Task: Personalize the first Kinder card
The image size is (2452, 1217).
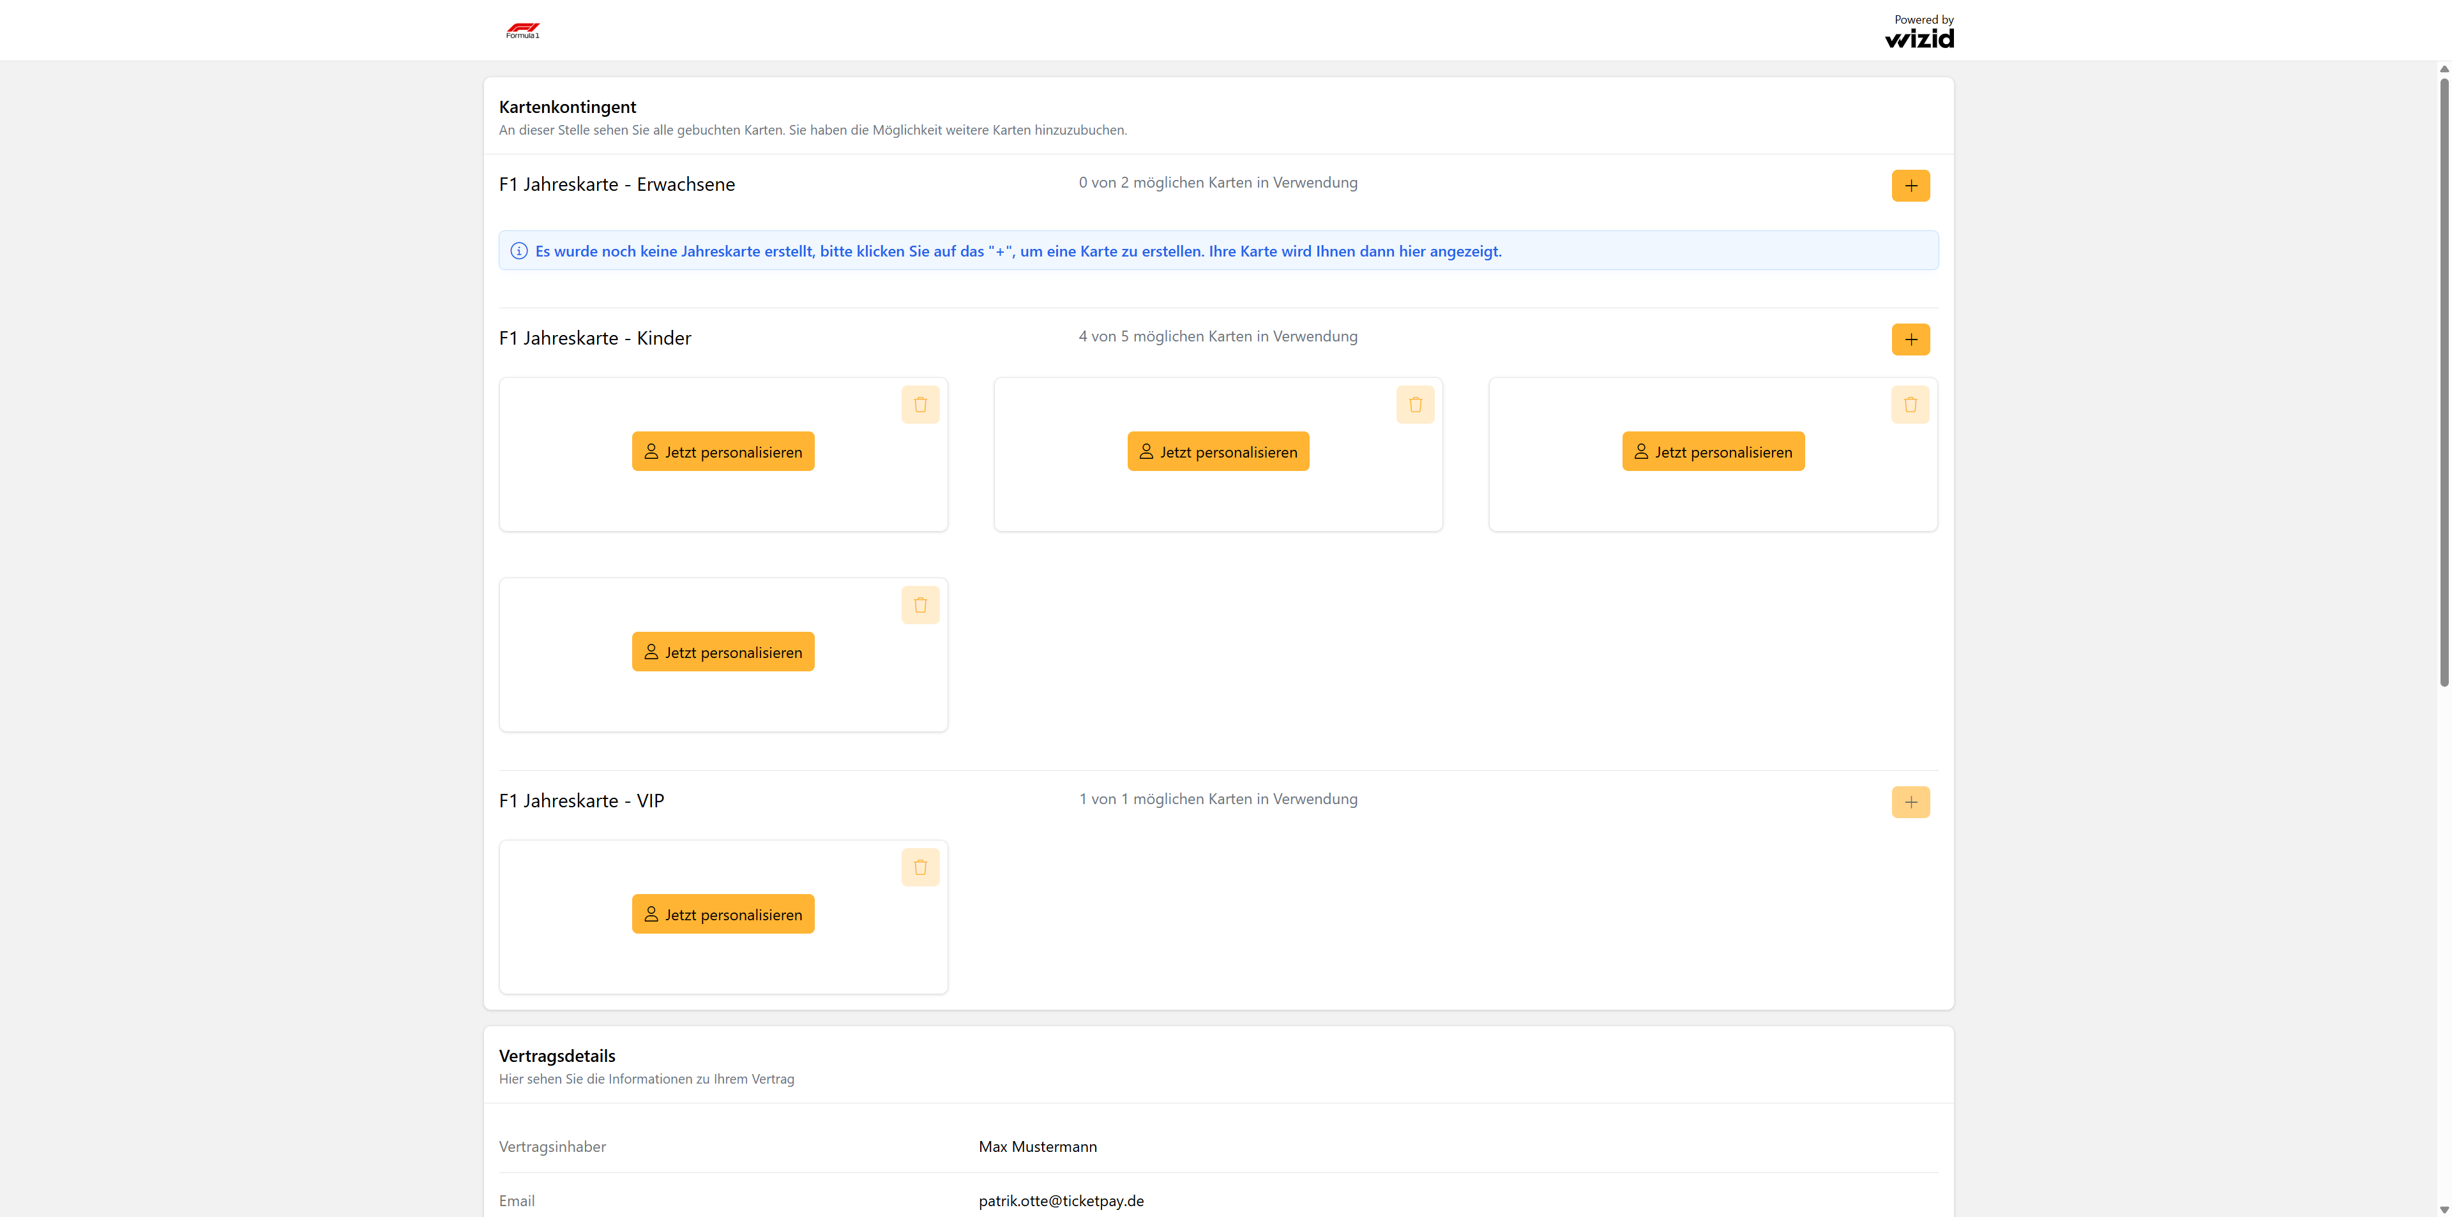Action: pyautogui.click(x=723, y=452)
